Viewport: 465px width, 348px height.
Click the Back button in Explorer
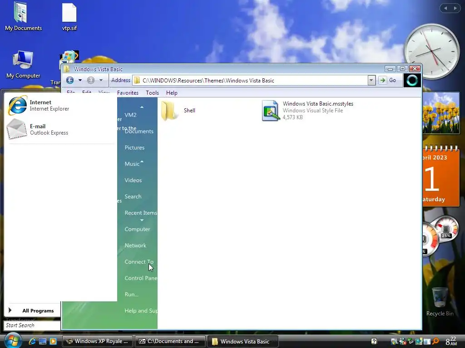point(70,80)
